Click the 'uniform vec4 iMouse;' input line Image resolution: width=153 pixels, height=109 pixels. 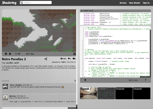[95, 21]
